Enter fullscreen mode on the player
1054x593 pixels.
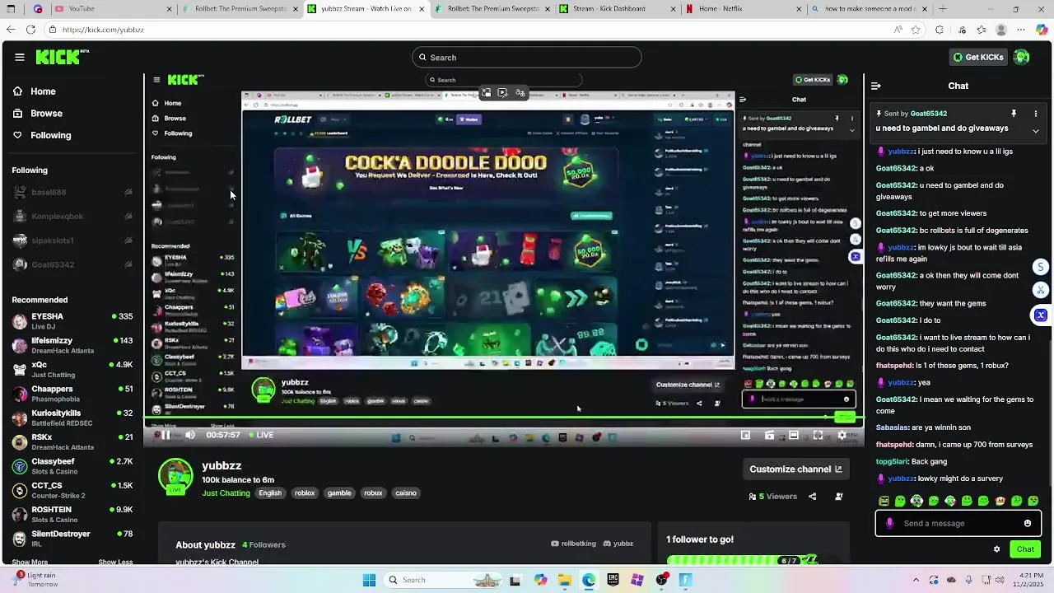point(818,435)
